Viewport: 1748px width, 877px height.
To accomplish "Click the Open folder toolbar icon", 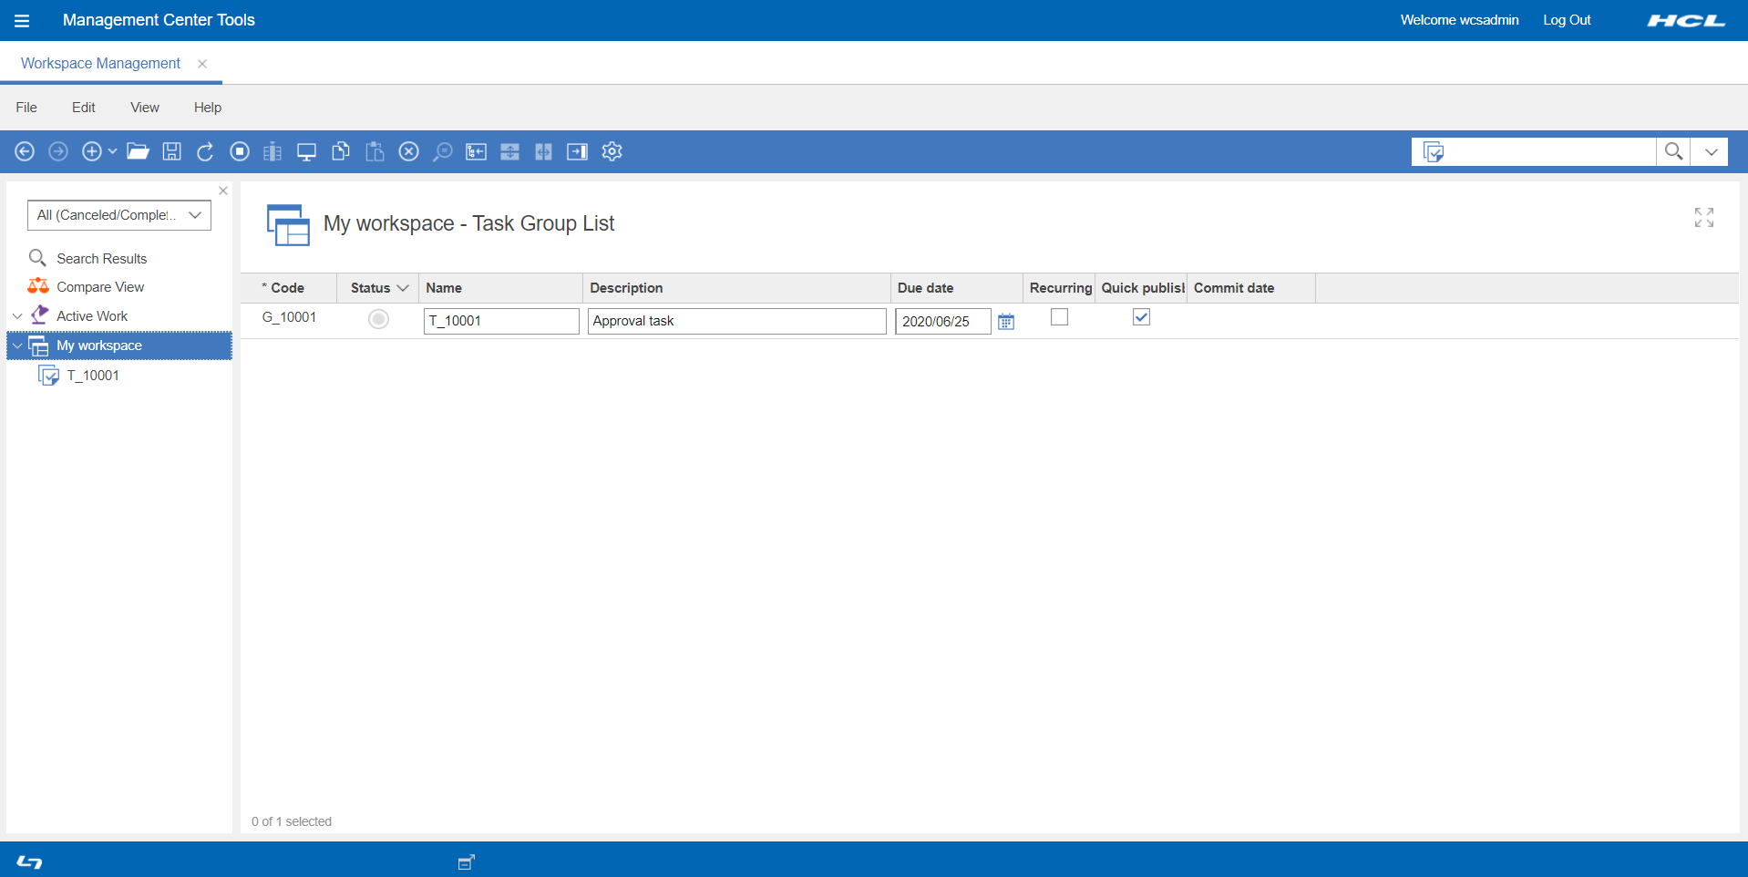I will pos(138,151).
